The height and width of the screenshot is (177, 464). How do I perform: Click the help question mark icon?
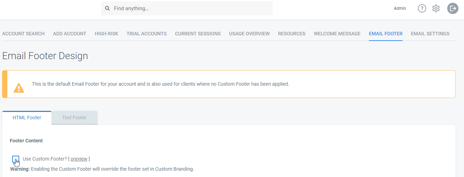[422, 8]
